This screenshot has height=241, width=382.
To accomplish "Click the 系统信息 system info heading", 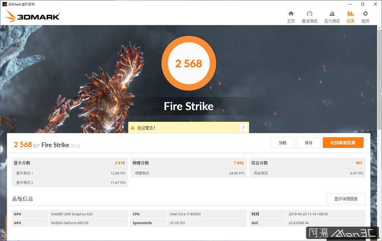I will [x=22, y=199].
